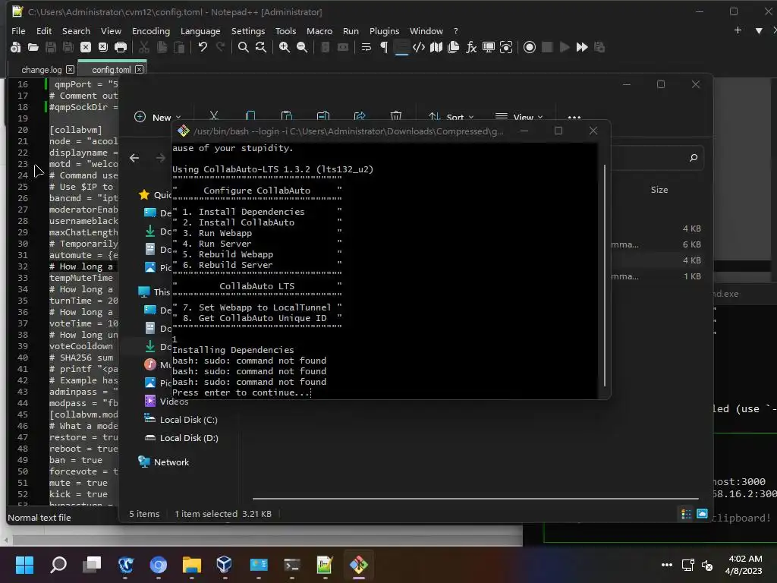
Task: Open the Plugins menu in Notepad++
Action: pos(384,30)
